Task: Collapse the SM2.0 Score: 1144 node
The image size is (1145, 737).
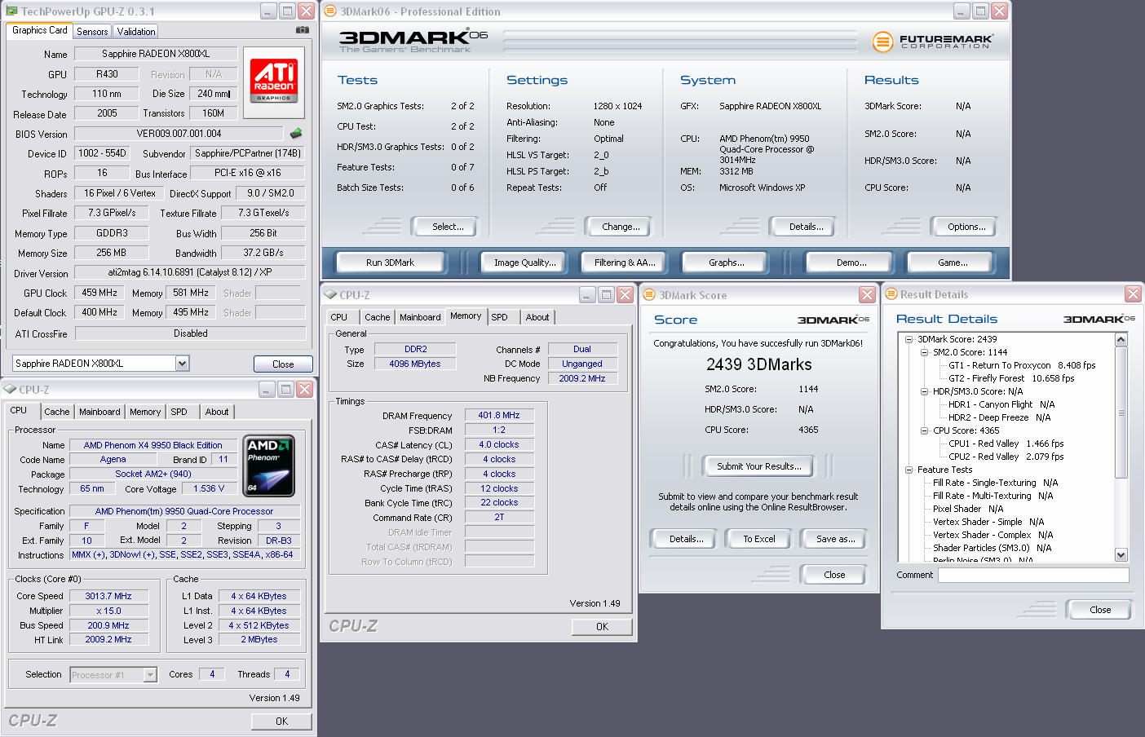Action: click(925, 352)
